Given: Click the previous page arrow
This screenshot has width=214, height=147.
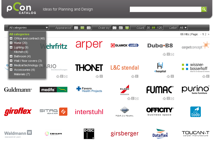Looking at the screenshot, I should pos(201,34).
